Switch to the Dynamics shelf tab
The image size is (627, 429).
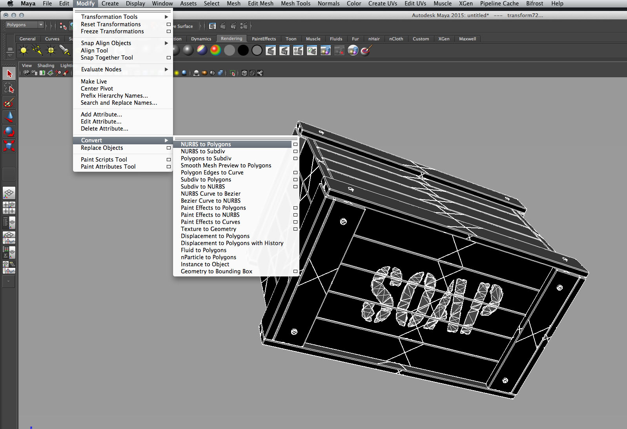click(x=201, y=39)
